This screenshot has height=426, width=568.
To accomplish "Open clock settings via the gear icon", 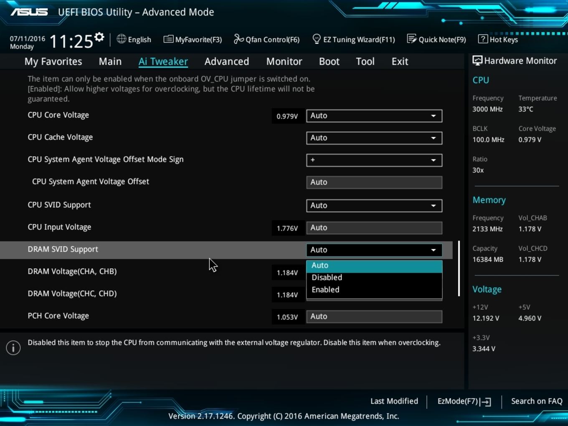I will pos(99,37).
